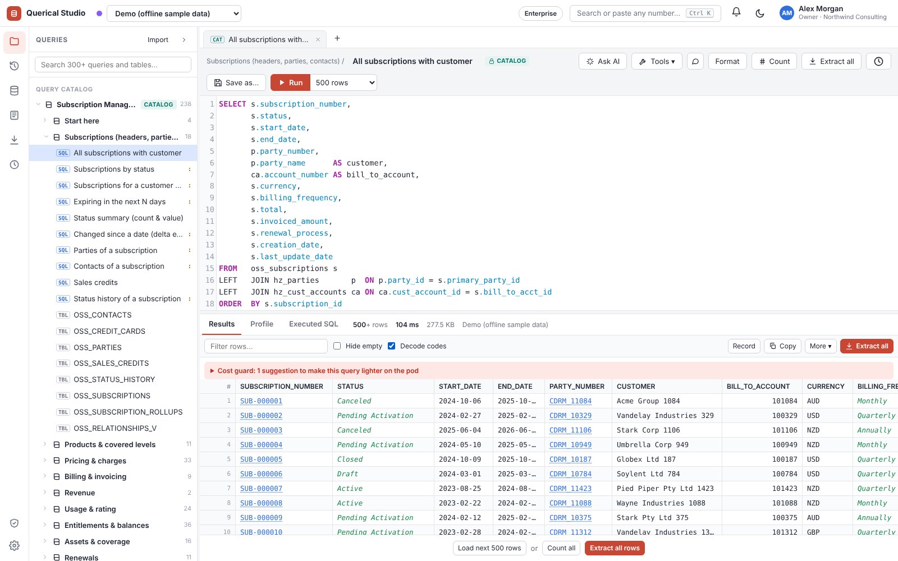
Task: Open the documents sidebar icon
Action: point(15,116)
